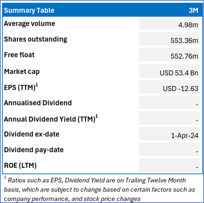204x203 pixels.
Task: Click the 1-Apr-24 ex-date value
Action: point(185,136)
